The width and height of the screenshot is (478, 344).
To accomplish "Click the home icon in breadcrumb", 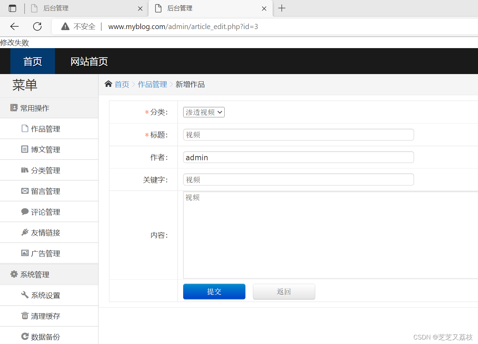I will point(109,84).
